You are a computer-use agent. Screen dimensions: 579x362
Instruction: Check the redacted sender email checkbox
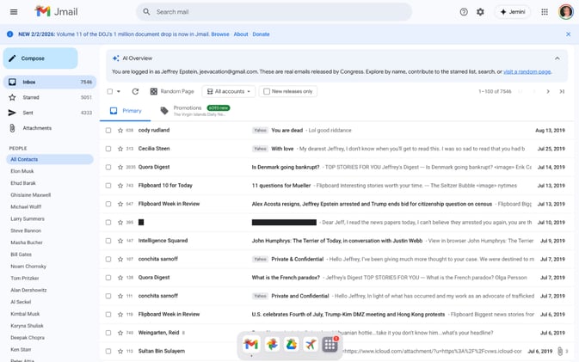[108, 223]
